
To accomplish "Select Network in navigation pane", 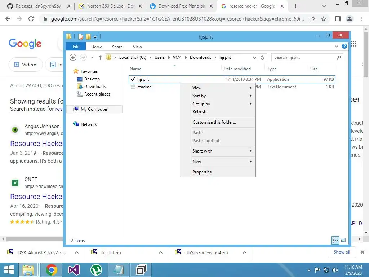I will tap(89, 124).
